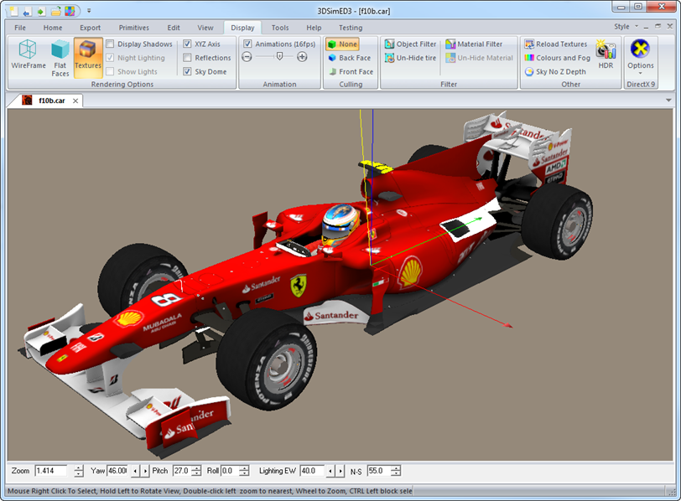Set culling to None
Viewport: 681px width, 501px height.
[343, 44]
